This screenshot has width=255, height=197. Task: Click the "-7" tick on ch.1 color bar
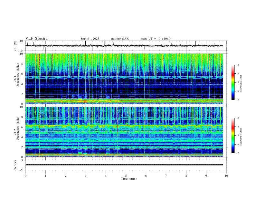click(237, 100)
